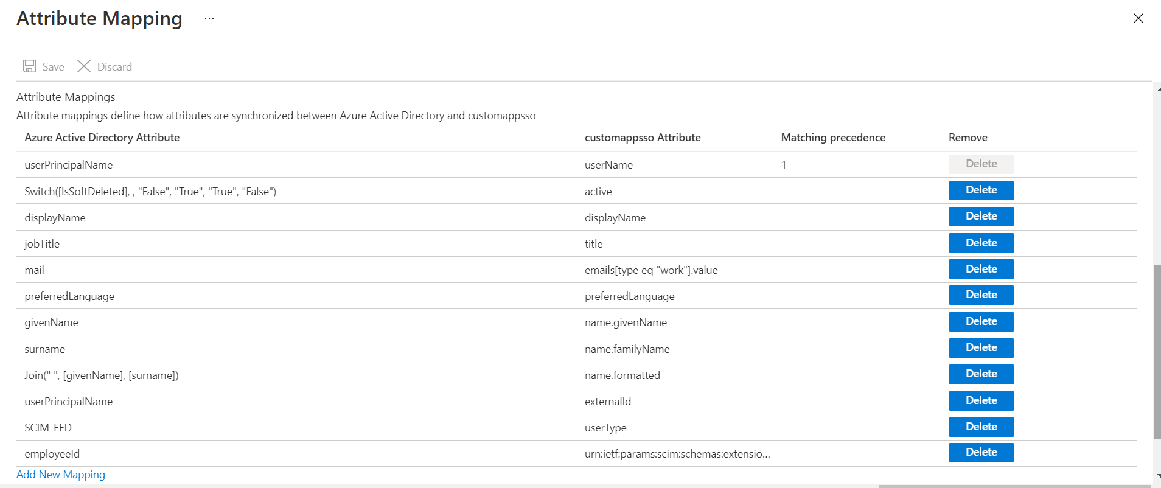Click customappsso Attribute column header

[x=643, y=138]
